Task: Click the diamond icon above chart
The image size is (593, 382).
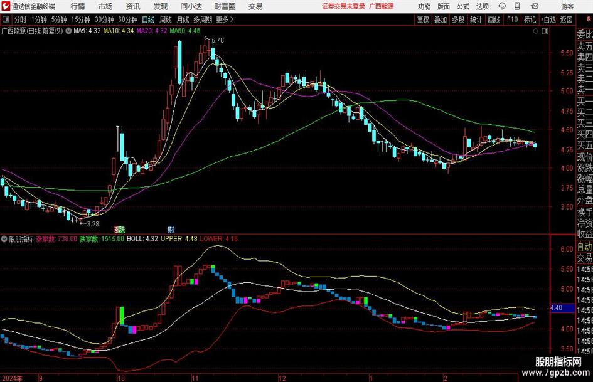Action: pos(535,31)
